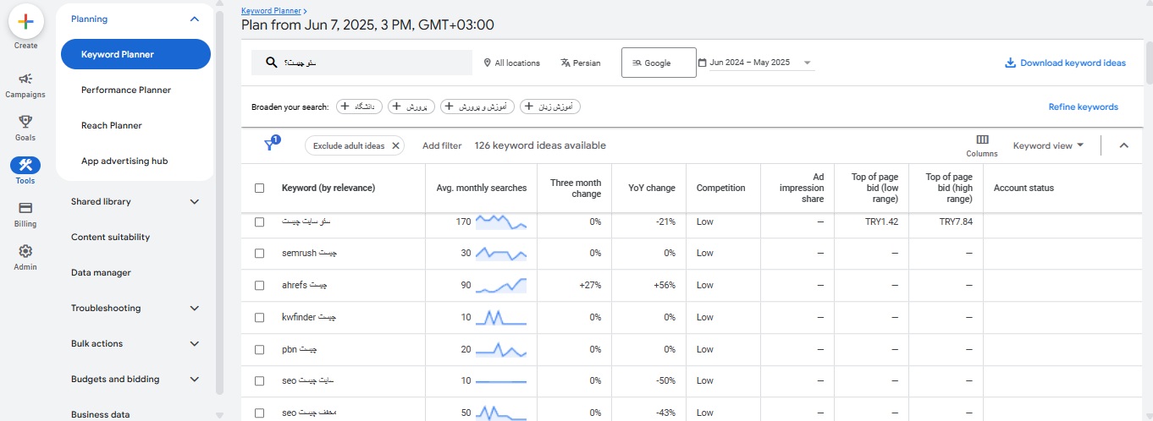Click the download arrow icon

click(1010, 63)
